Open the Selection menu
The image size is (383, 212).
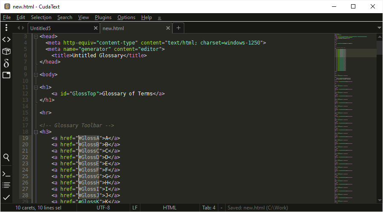(x=41, y=17)
